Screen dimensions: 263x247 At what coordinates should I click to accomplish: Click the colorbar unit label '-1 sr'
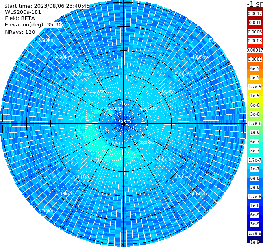(255, 4)
